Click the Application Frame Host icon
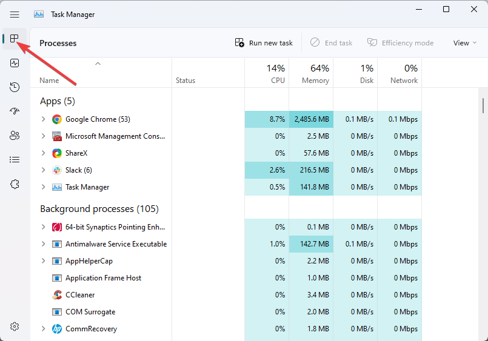The height and width of the screenshot is (341, 488). click(x=56, y=278)
